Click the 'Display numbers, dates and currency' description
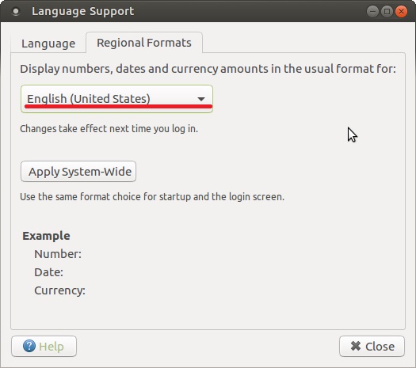The height and width of the screenshot is (368, 416). point(208,69)
